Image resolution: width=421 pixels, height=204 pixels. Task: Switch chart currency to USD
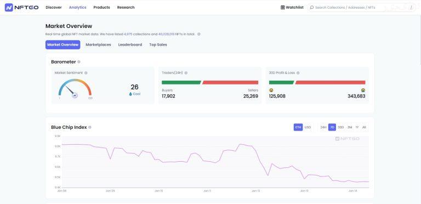(x=308, y=127)
